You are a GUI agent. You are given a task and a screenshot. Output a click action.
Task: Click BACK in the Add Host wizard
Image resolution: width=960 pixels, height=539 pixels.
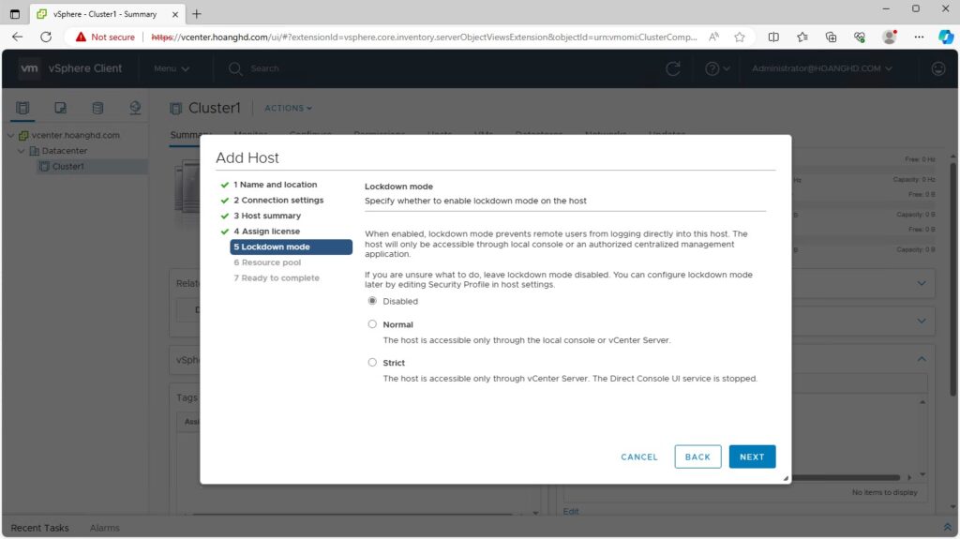[697, 457]
